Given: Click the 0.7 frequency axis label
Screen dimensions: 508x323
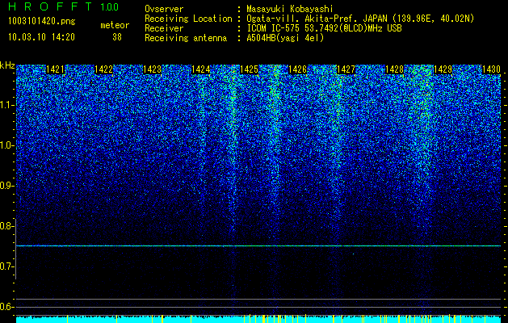Looking at the screenshot, I should [x=6, y=266].
